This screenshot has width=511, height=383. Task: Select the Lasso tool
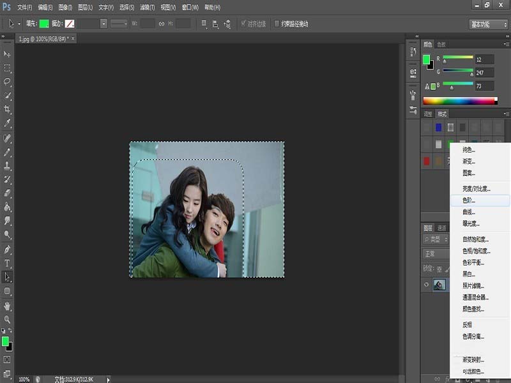pos(8,82)
